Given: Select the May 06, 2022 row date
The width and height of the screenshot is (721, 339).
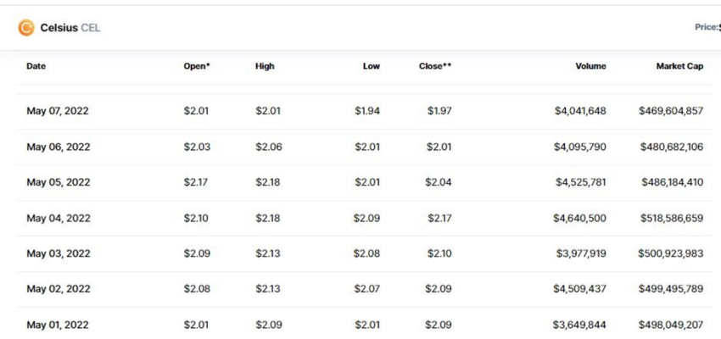Looking at the screenshot, I should click(58, 147).
